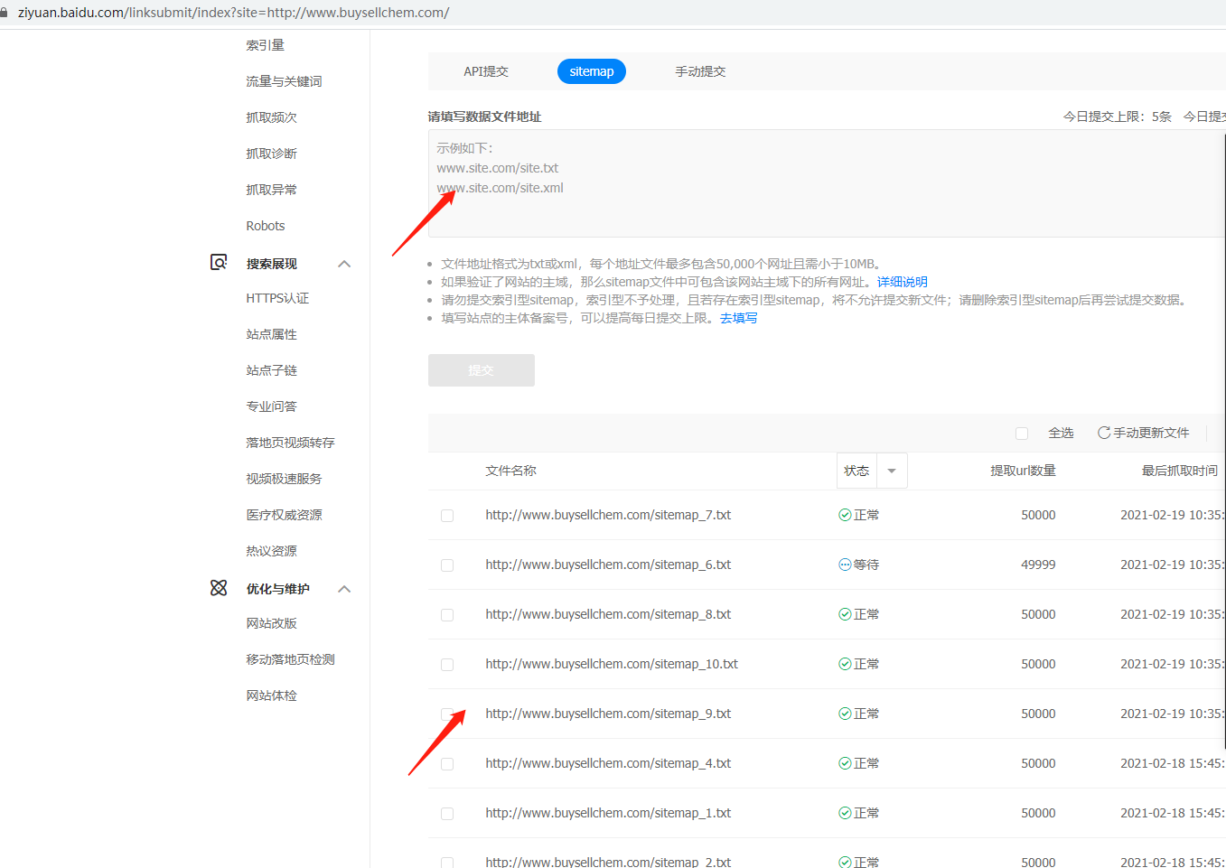The height and width of the screenshot is (868, 1226).
Task: Open 流量与关键词 in the sidebar
Action: click(284, 81)
